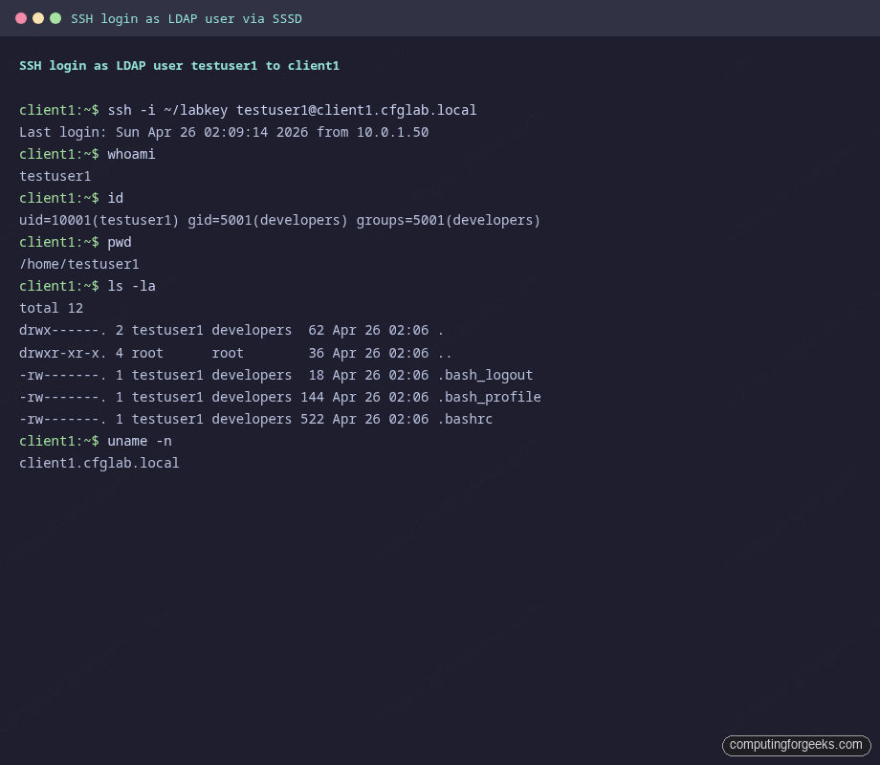
Task: Select the id command output line
Action: tap(277, 220)
